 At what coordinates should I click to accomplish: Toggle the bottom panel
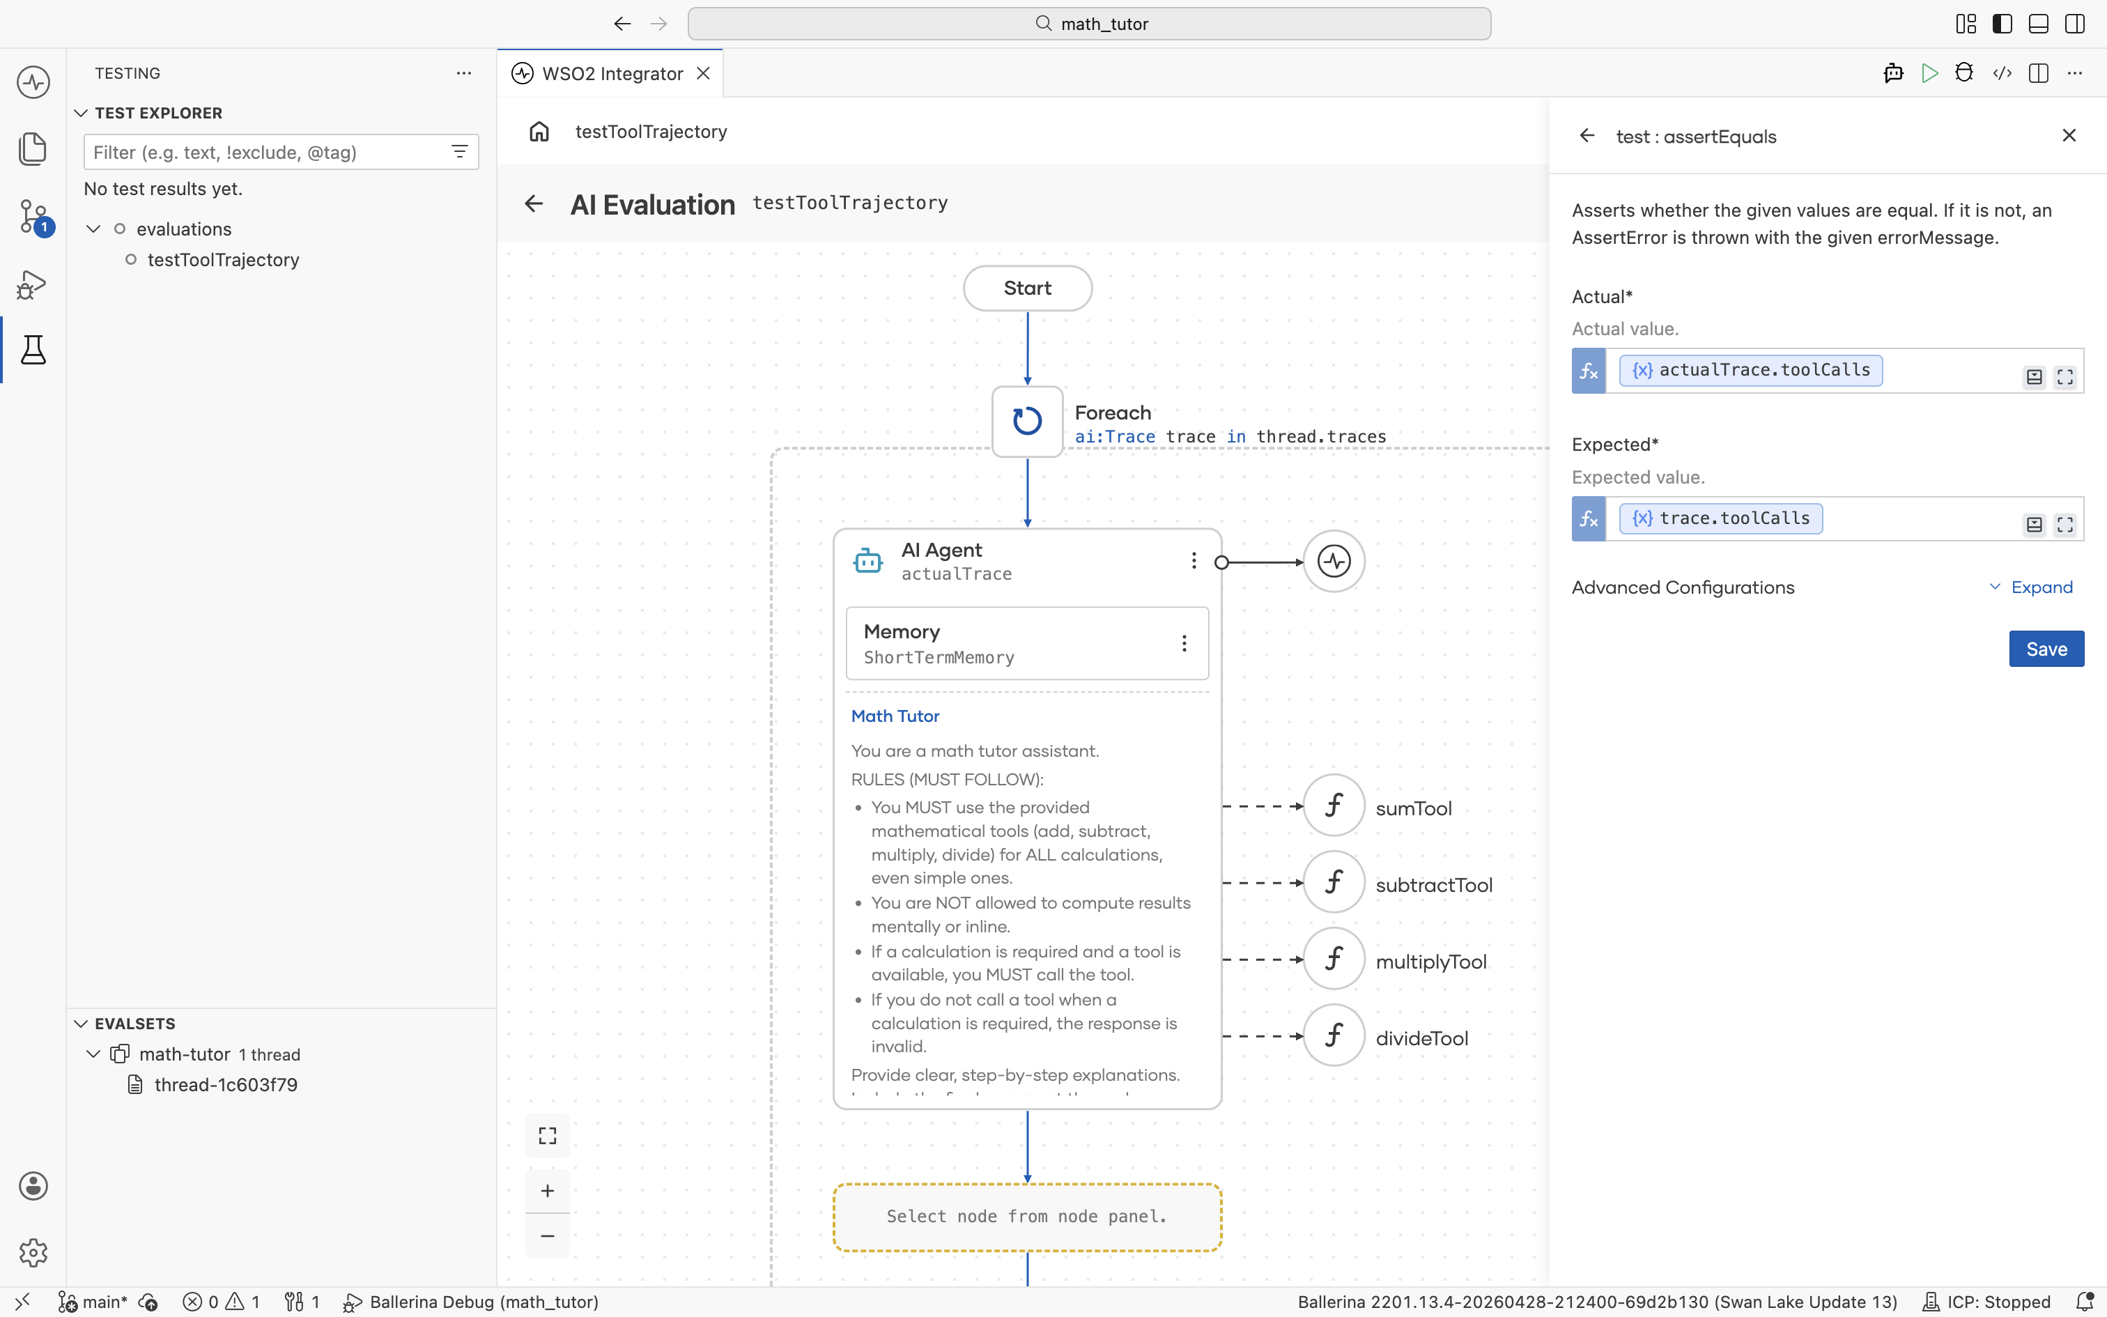pyautogui.click(x=2038, y=24)
